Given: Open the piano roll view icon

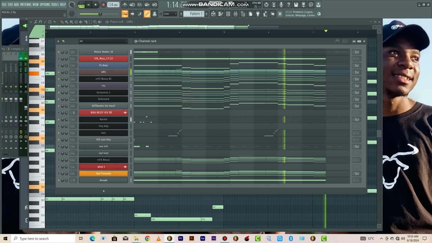Looking at the screenshot, I should coord(221,14).
